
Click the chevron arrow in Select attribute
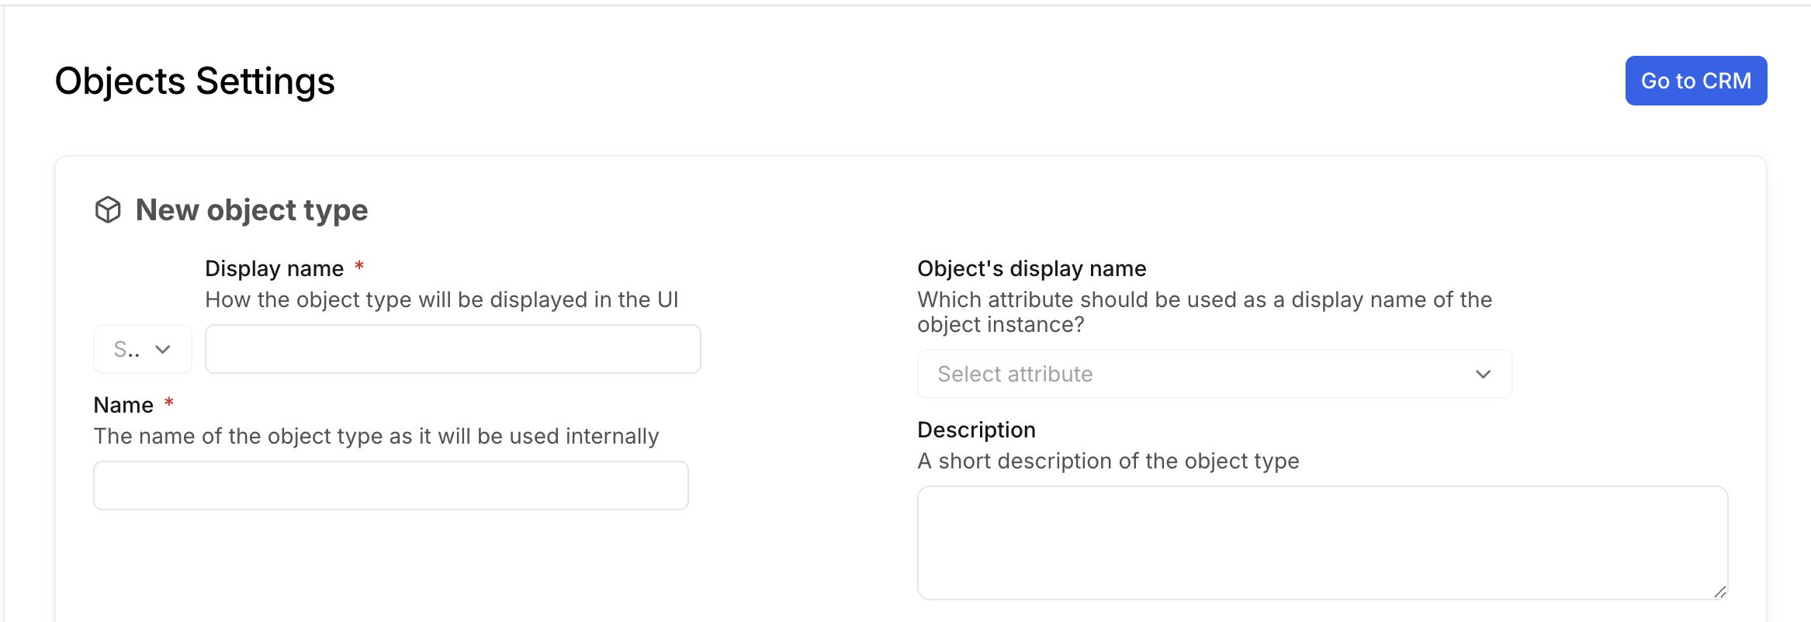point(1483,374)
